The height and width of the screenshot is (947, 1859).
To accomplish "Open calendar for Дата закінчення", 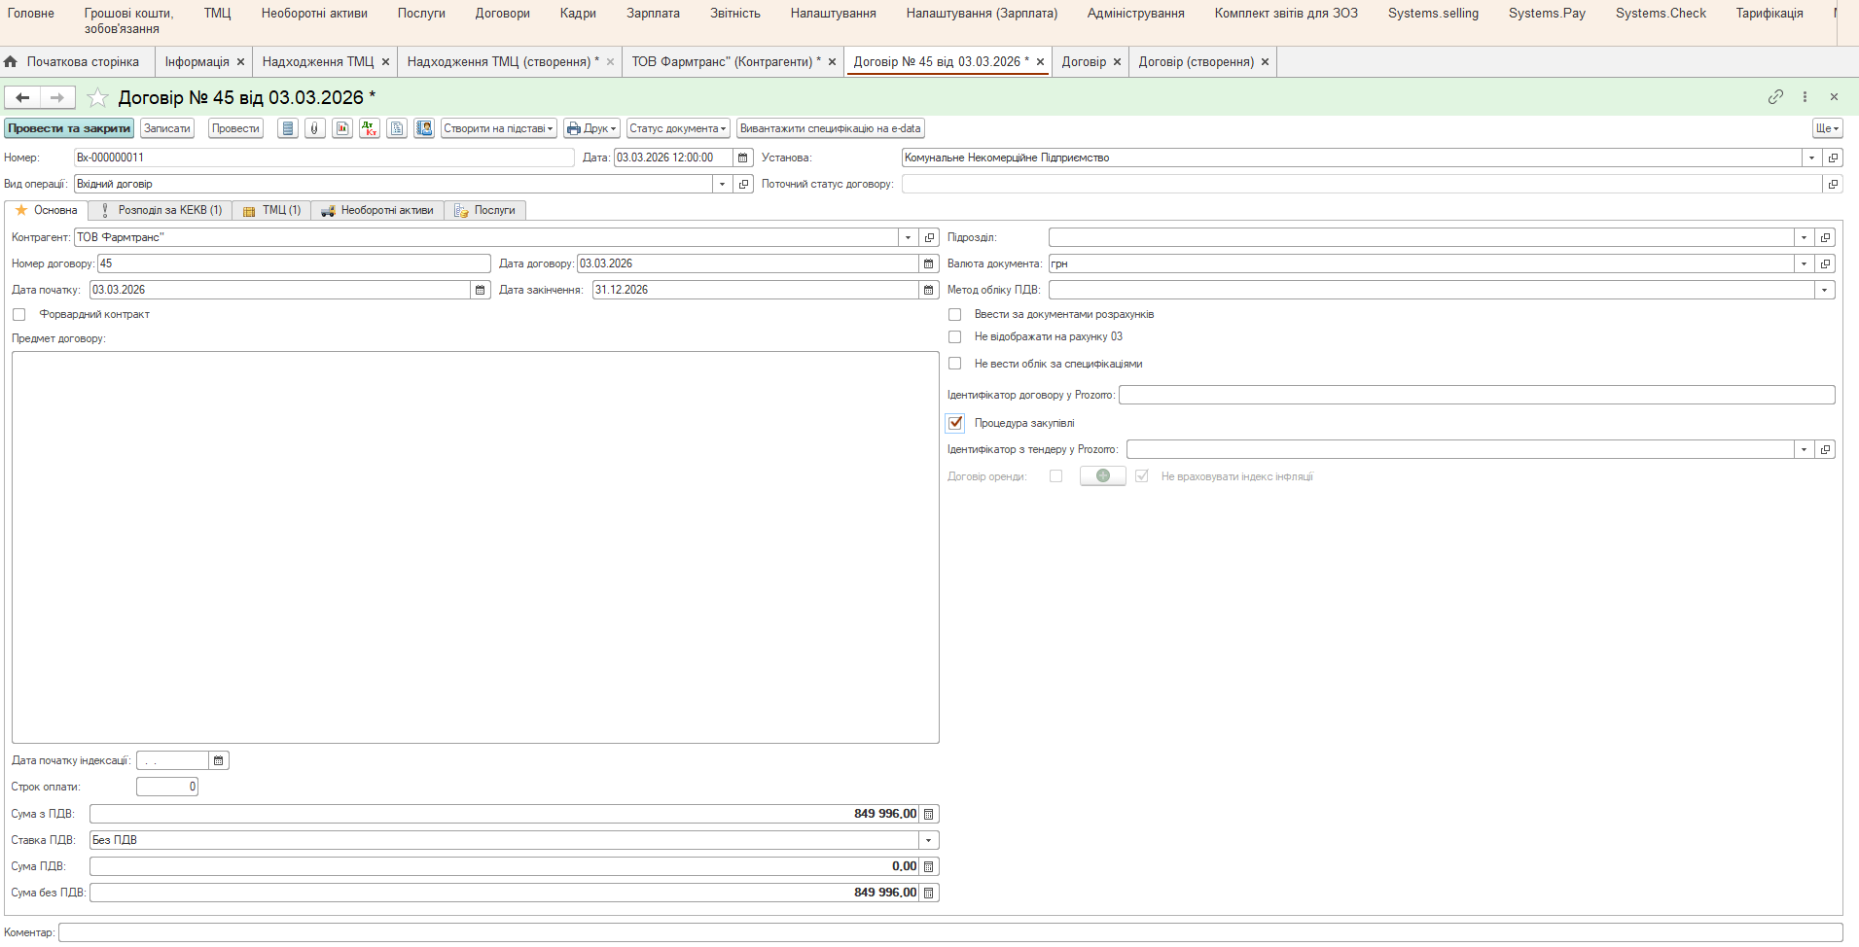I will pyautogui.click(x=929, y=290).
